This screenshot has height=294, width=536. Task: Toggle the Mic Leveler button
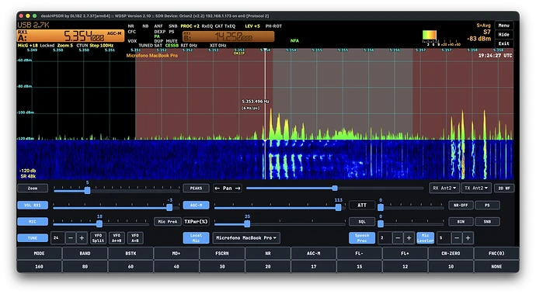pos(425,238)
